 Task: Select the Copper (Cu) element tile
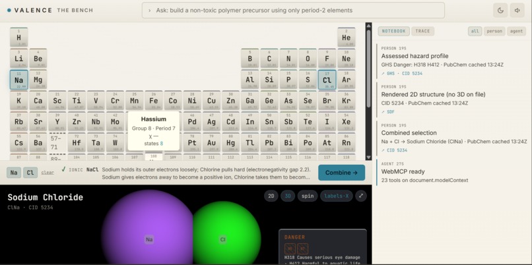tap(211, 100)
